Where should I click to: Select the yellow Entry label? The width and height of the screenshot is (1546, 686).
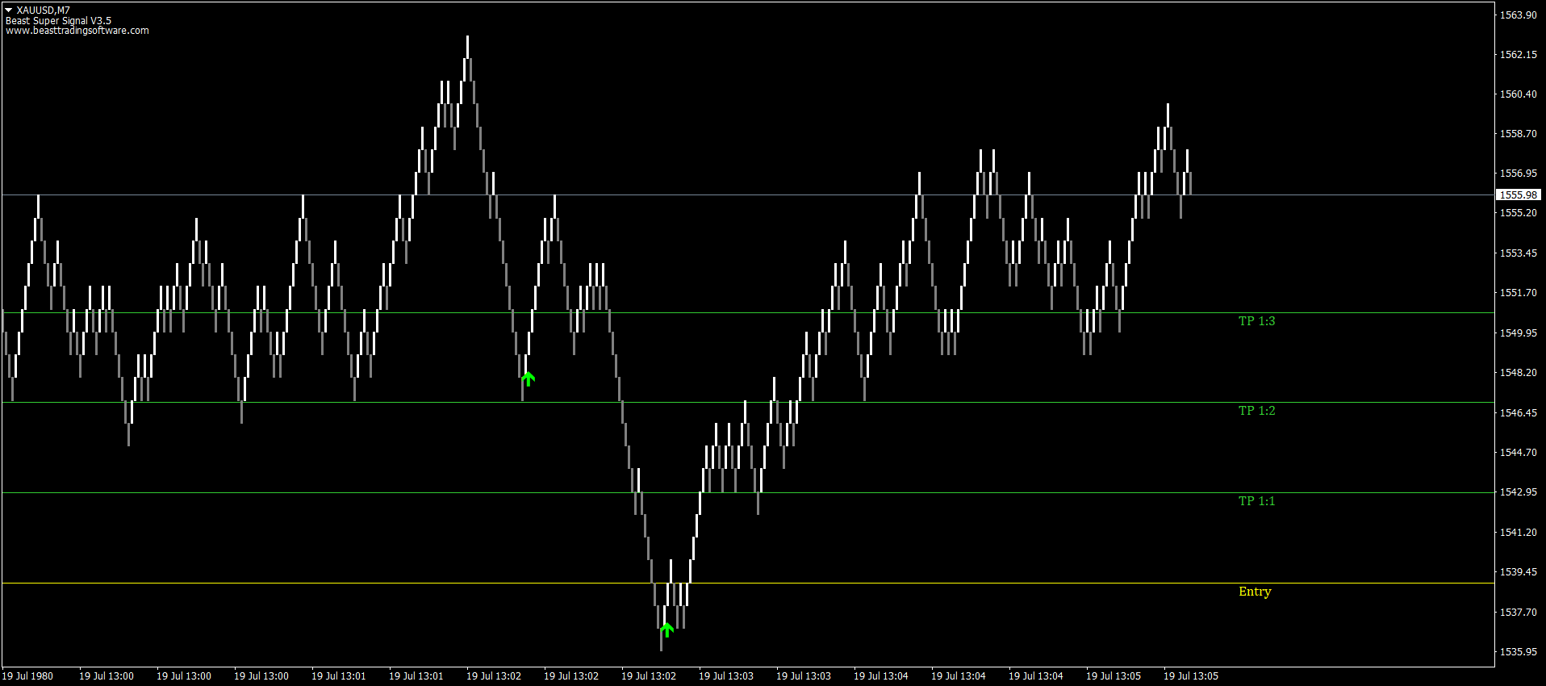(x=1255, y=592)
